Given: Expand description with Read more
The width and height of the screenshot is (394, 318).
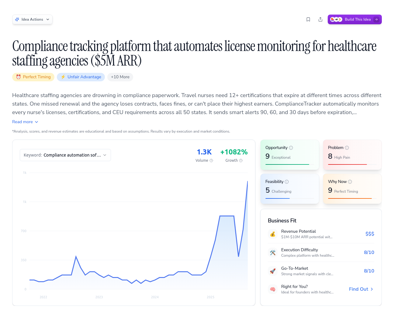Looking at the screenshot, I should tap(25, 122).
